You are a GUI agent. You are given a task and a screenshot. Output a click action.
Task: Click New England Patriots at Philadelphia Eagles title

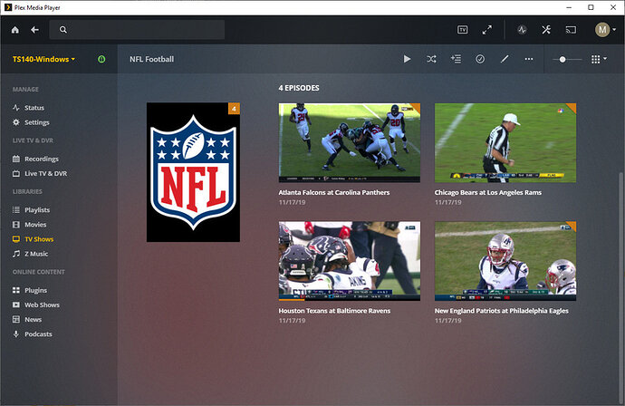502,311
